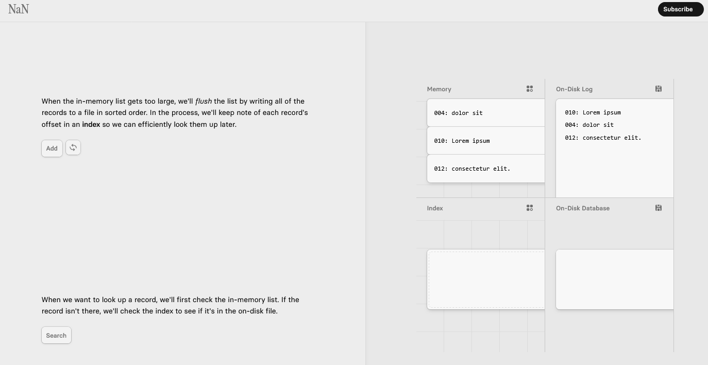Click the bold "index" word in the paragraph
708x365 pixels.
click(x=91, y=124)
